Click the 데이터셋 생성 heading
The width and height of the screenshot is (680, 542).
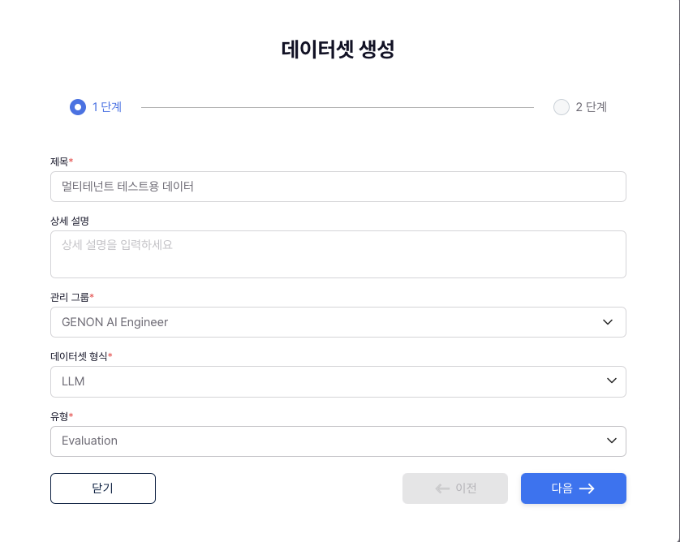click(x=338, y=49)
